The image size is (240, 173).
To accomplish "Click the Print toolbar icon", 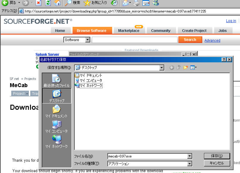I will [x=136, y=3].
